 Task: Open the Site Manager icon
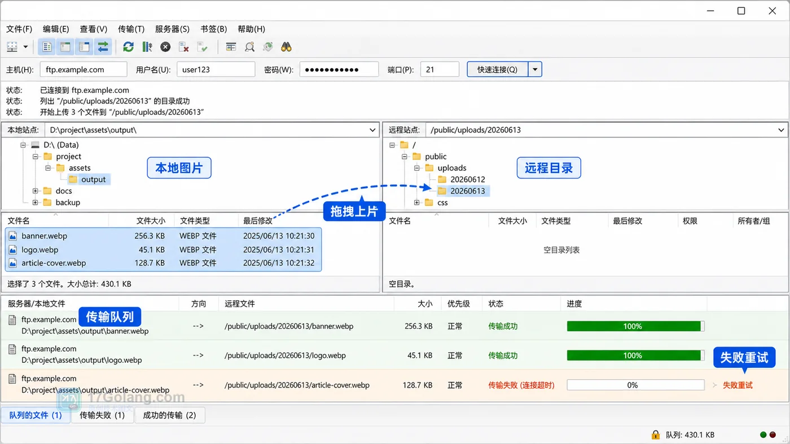tap(12, 47)
